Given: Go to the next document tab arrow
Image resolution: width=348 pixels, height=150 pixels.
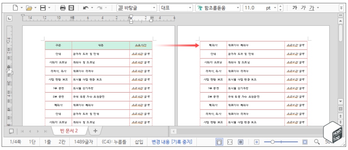Looking at the screenshot, I should (x=38, y=131).
